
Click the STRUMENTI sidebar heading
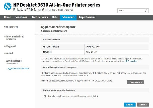[x=11, y=27]
